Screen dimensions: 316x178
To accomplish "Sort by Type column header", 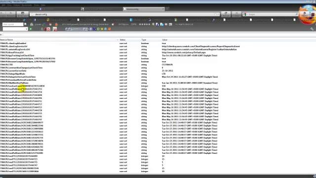I will pos(151,40).
